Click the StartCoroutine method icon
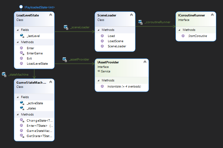Viewport: 223px width, 148px height. click(183, 36)
